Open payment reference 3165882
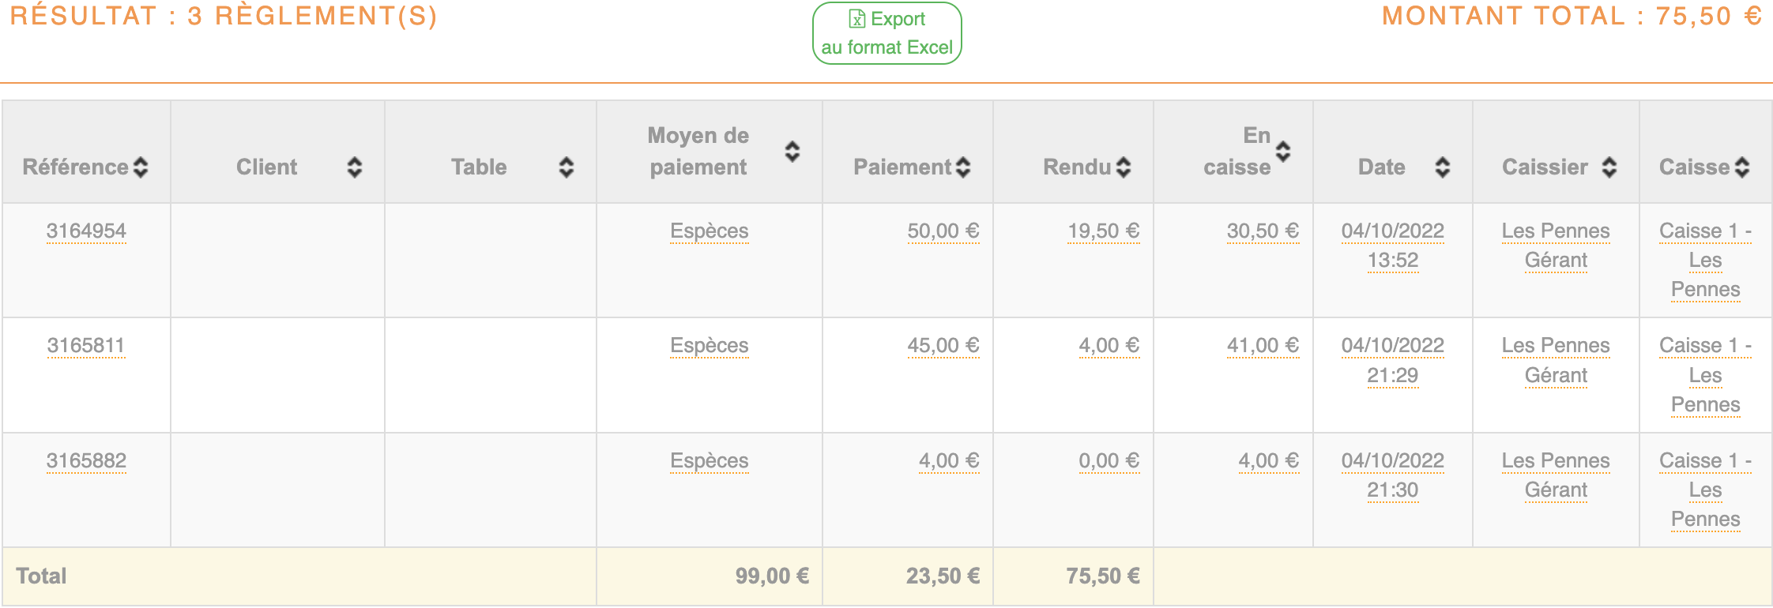Image resolution: width=1773 pixels, height=608 pixels. point(86,461)
